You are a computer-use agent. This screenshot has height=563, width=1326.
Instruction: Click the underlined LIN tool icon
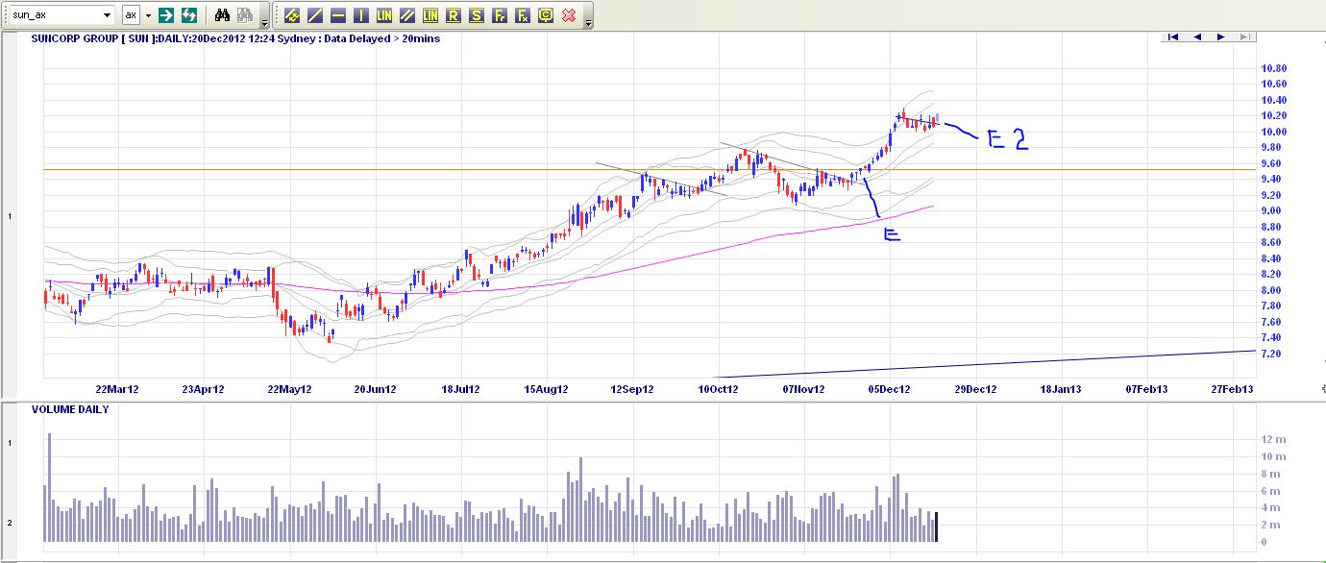[430, 15]
